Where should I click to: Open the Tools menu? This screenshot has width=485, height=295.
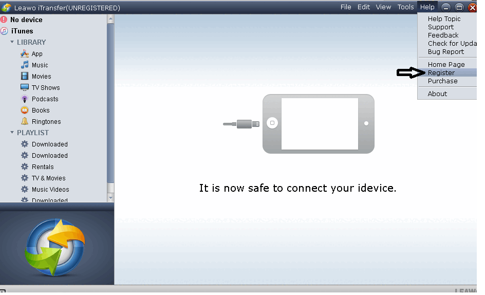(405, 7)
